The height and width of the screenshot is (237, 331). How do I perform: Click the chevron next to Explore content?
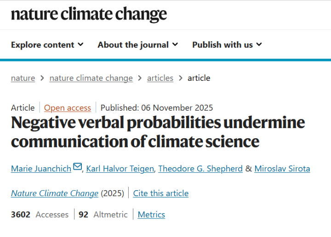pyautogui.click(x=80, y=45)
